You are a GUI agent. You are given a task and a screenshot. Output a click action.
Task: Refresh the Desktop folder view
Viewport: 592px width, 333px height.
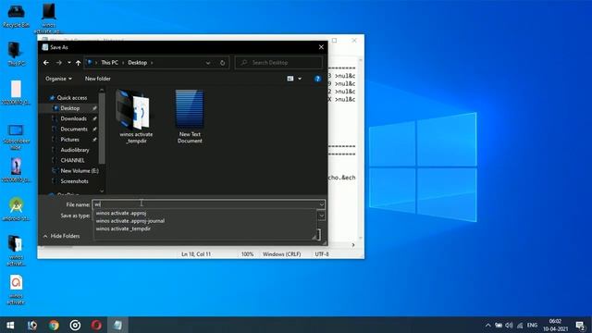[222, 63]
